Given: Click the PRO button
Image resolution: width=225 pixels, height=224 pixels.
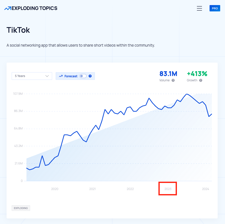Looking at the screenshot, I should point(215,8).
